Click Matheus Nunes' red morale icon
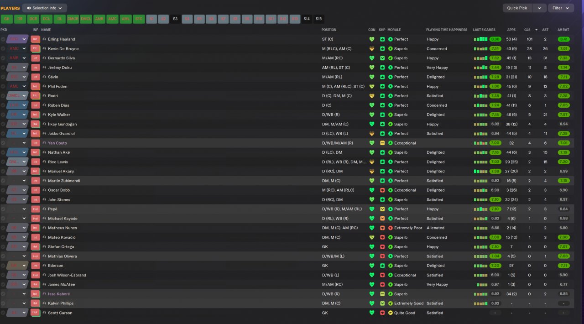Image resolution: width=584 pixels, height=324 pixels. (391, 228)
